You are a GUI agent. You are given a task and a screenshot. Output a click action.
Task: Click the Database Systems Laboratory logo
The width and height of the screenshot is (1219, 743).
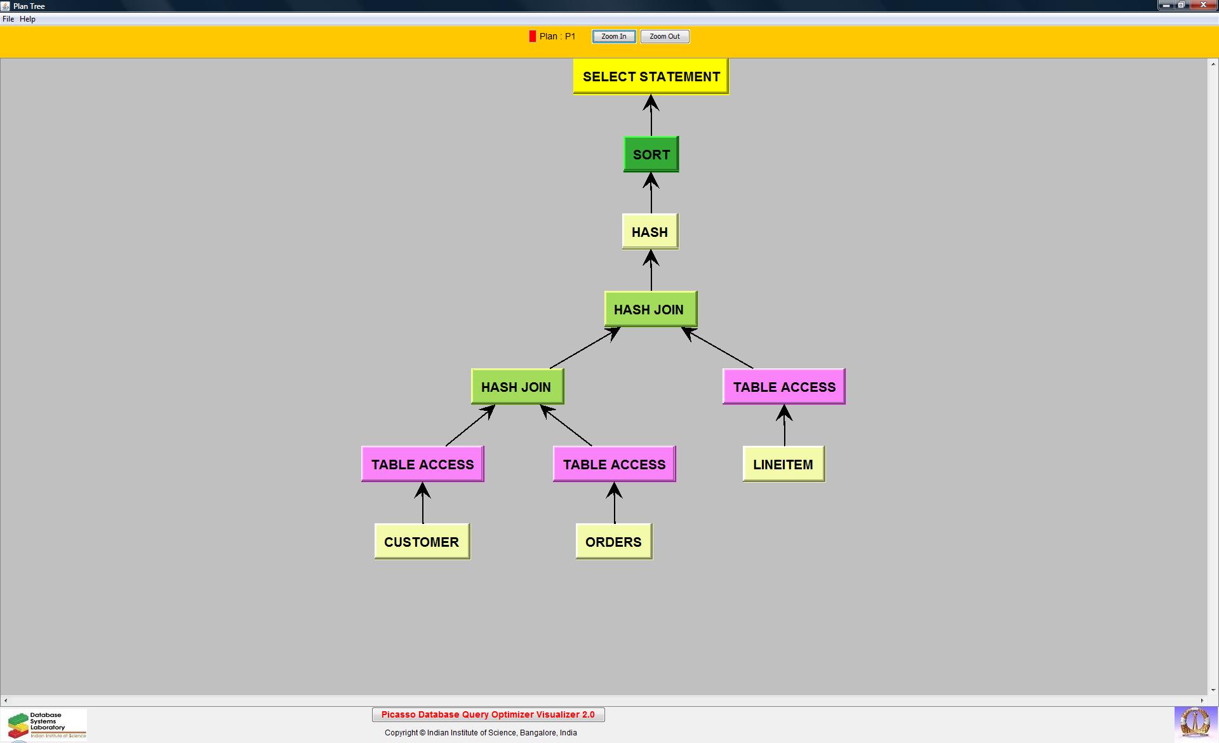click(x=44, y=725)
